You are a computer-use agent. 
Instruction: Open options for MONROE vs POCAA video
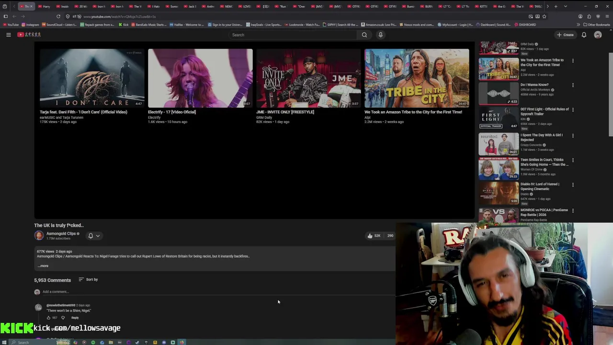[x=573, y=210]
